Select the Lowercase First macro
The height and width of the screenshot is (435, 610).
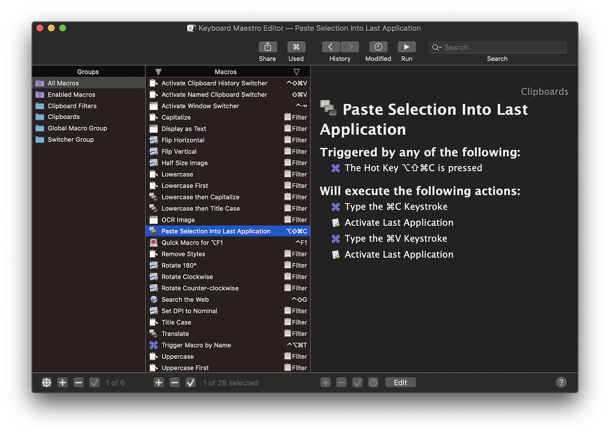(228, 186)
